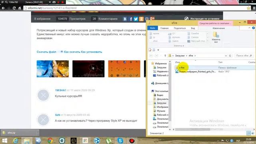256x144 pixels.
Task: Open Quick Access Toolbar dropdown arrow
Action: click(x=158, y=50)
